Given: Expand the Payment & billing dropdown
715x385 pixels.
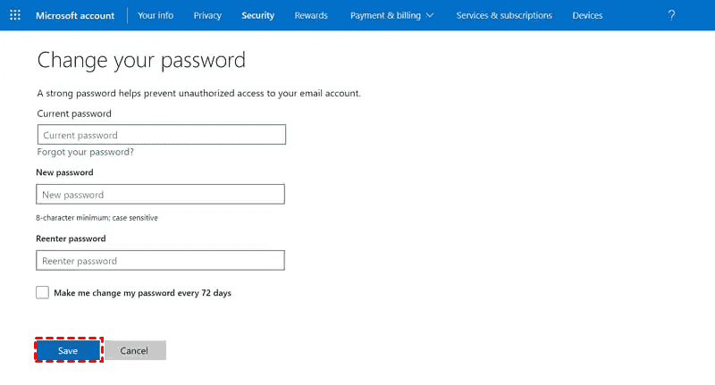Looking at the screenshot, I should tap(392, 15).
